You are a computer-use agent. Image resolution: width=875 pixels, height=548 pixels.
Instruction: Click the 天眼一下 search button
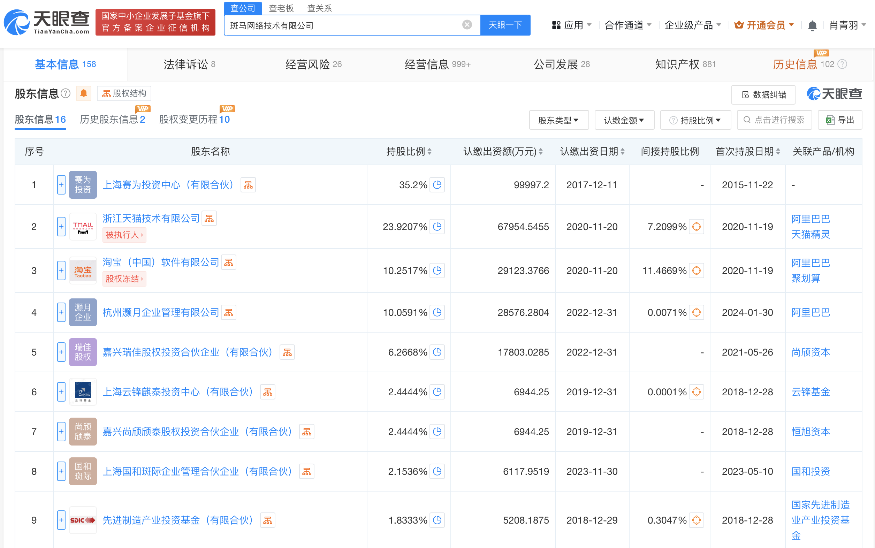505,25
